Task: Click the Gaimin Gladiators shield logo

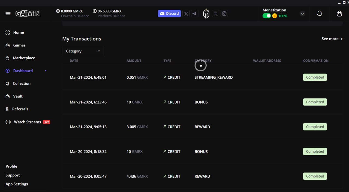Action: pos(206,14)
